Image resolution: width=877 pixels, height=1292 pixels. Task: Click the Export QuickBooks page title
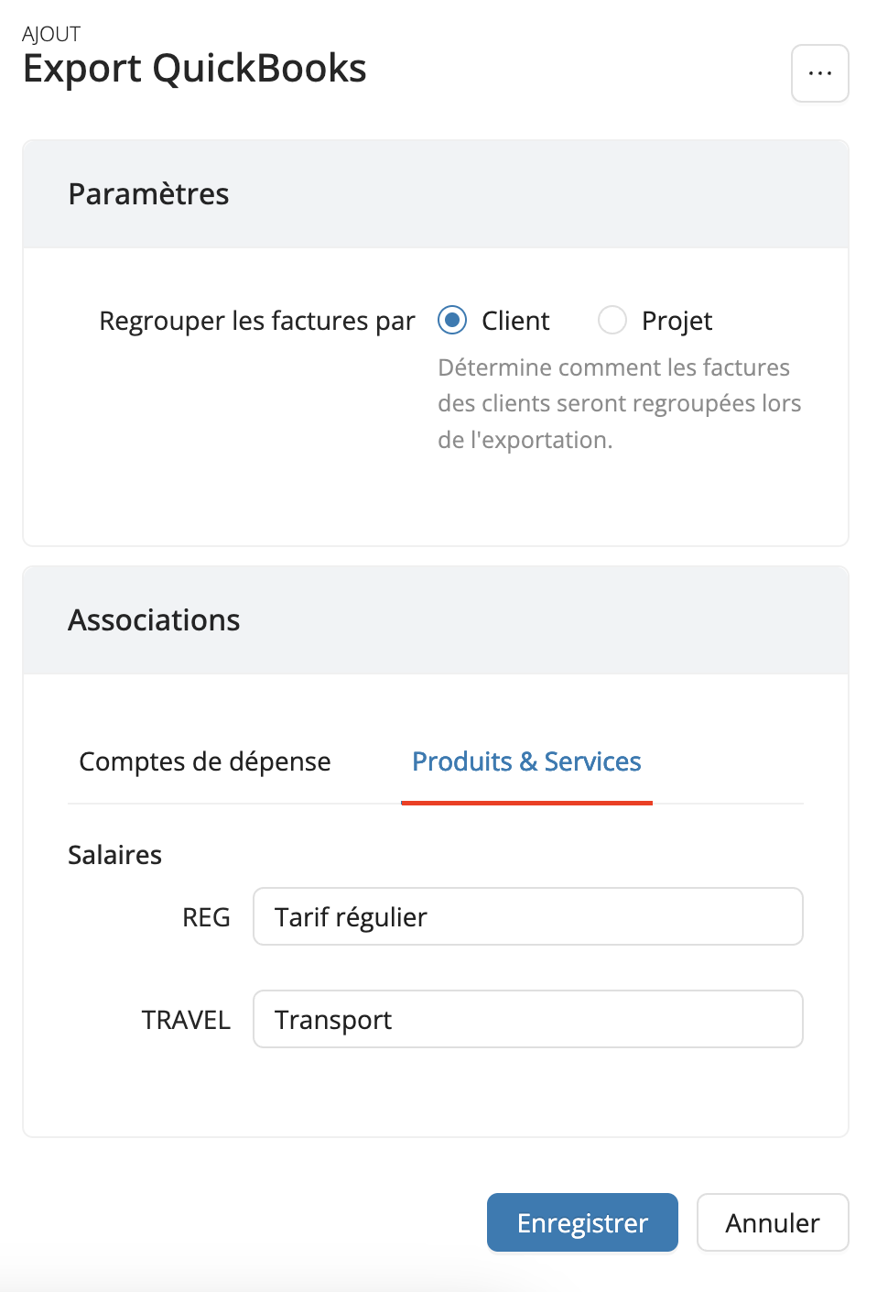(x=194, y=69)
